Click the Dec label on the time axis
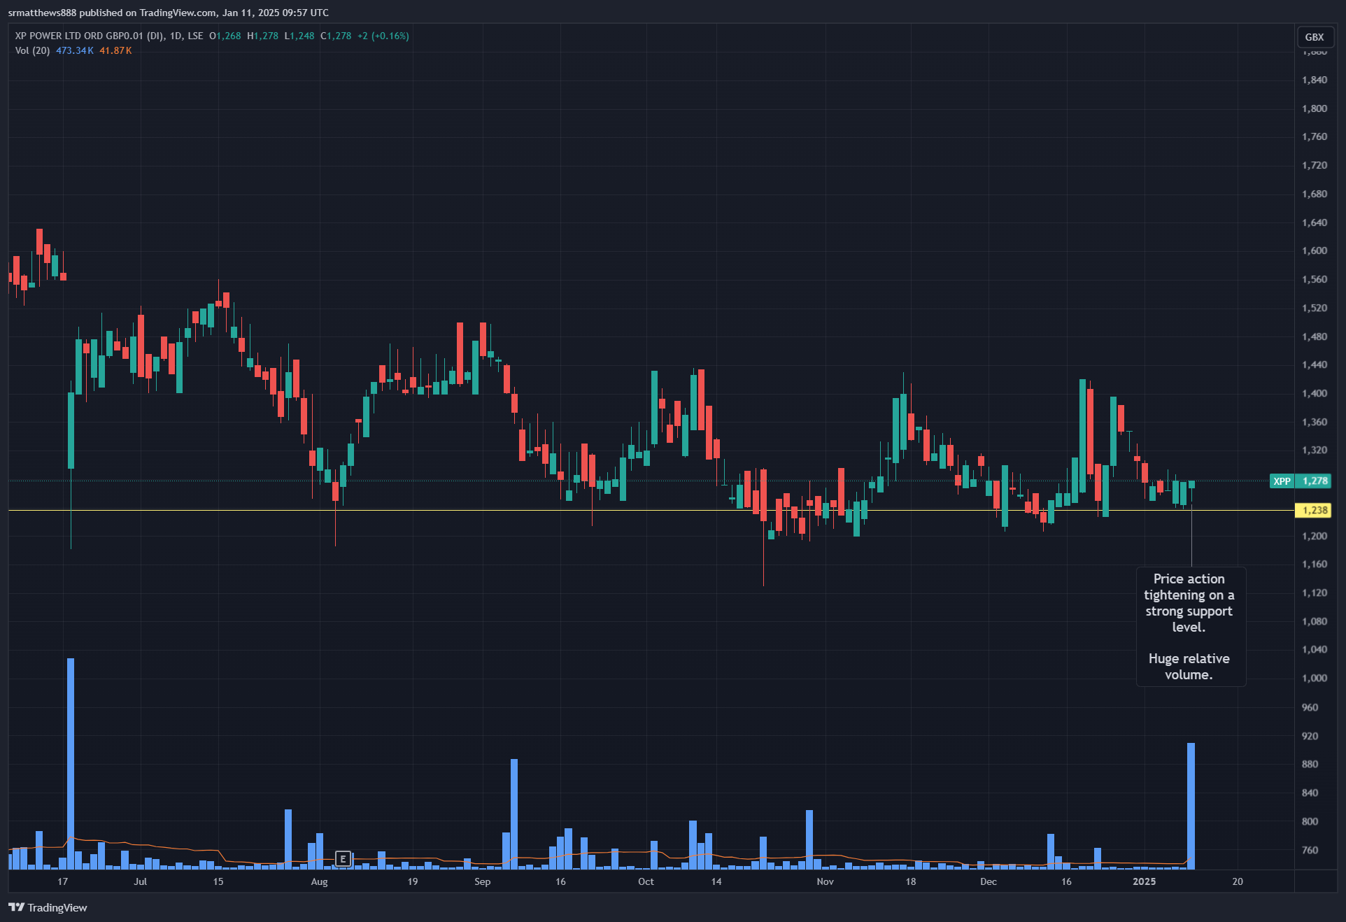The height and width of the screenshot is (922, 1346). pyautogui.click(x=988, y=881)
